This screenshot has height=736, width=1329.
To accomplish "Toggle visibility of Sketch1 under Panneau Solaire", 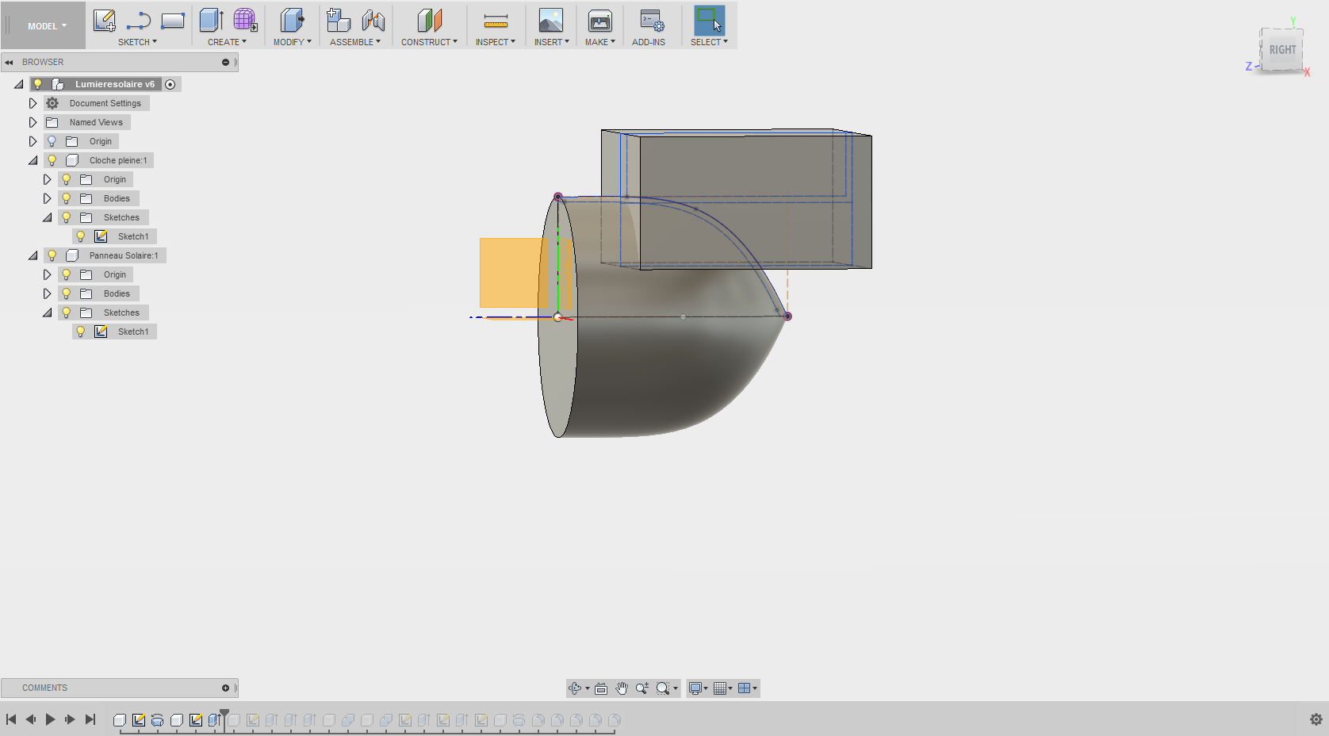I will pyautogui.click(x=80, y=332).
